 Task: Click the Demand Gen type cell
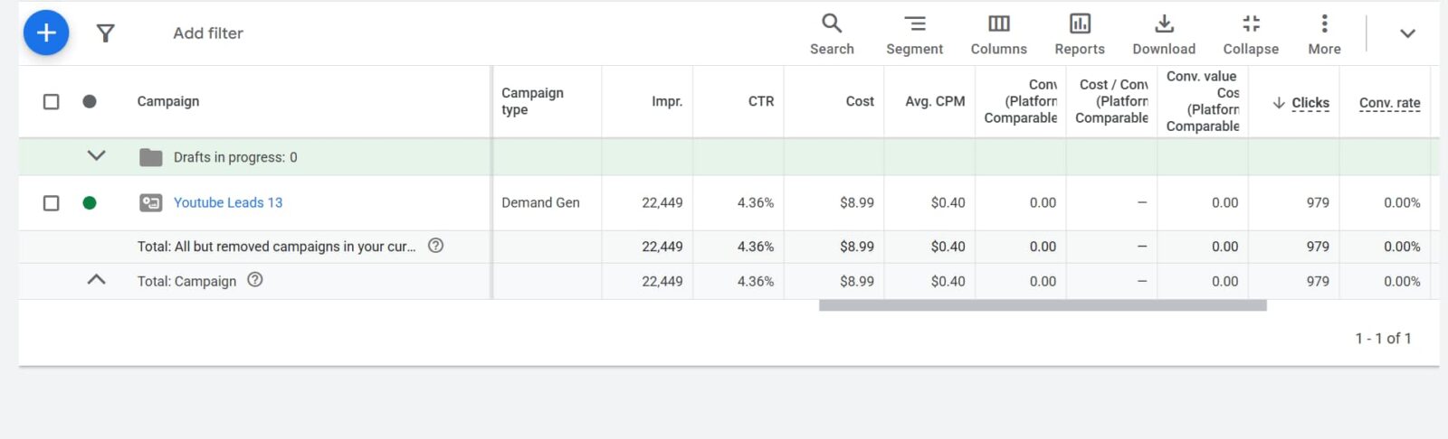tap(540, 202)
